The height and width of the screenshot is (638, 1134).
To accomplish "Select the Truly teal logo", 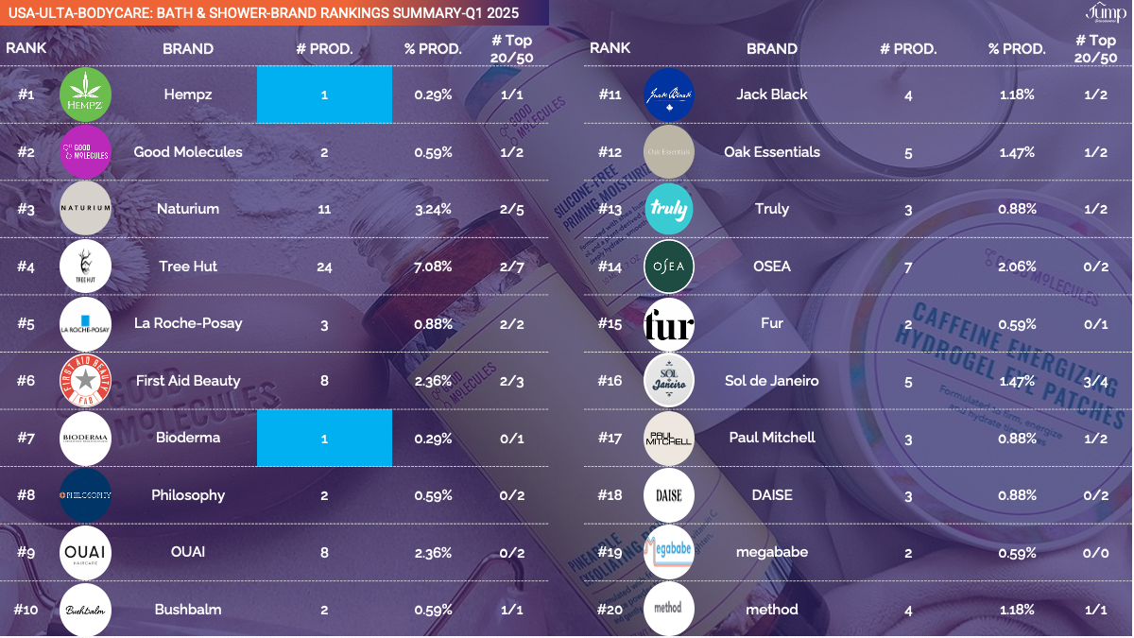I will pos(668,209).
